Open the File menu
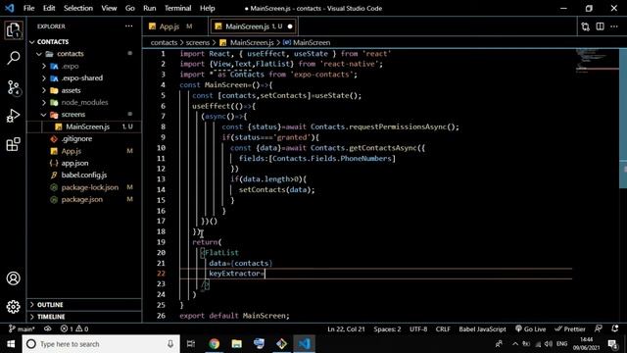 click(28, 8)
